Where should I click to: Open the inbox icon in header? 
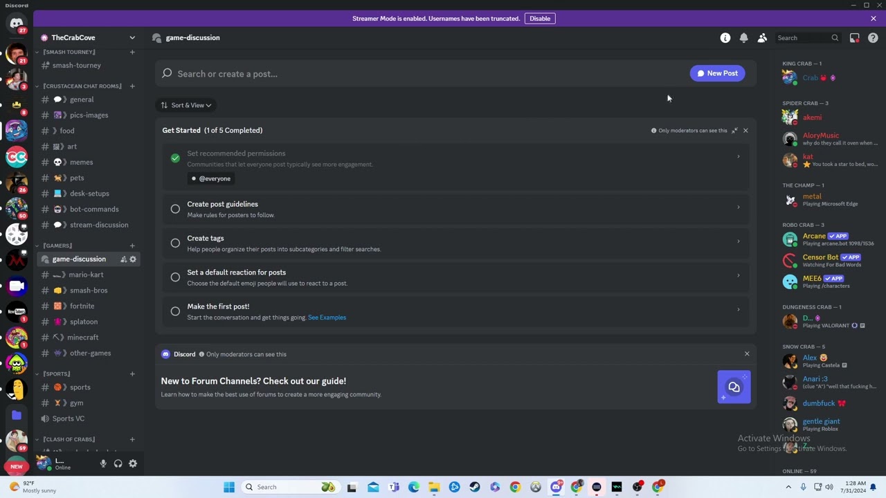pyautogui.click(x=855, y=38)
